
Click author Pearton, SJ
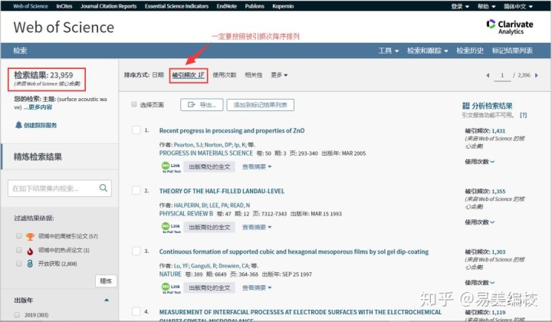coord(188,145)
